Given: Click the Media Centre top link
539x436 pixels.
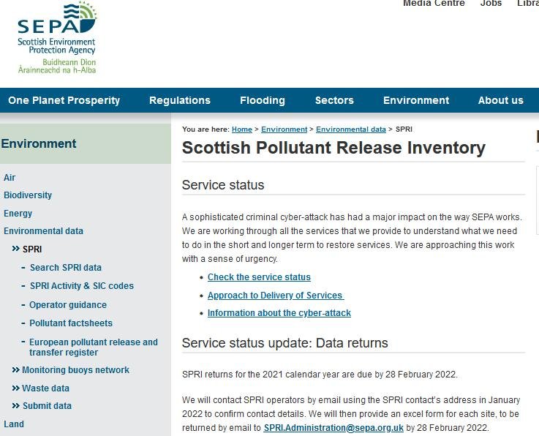Looking at the screenshot, I should pyautogui.click(x=434, y=4).
